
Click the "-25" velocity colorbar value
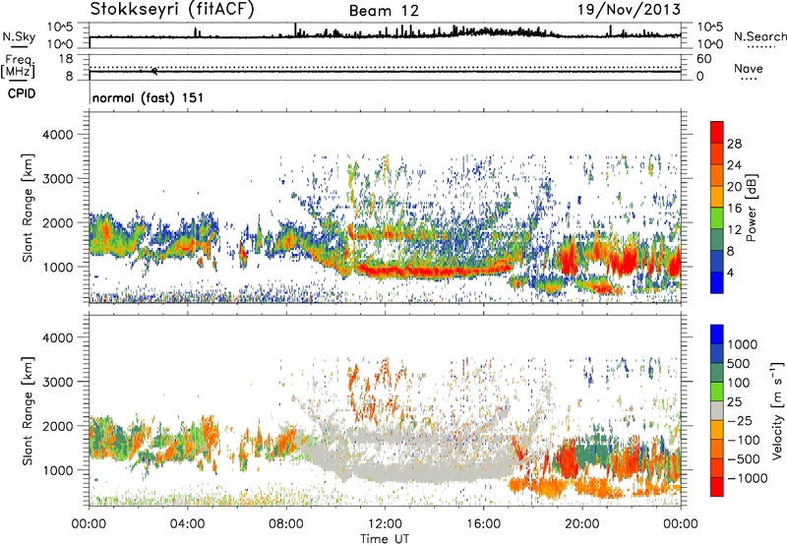coord(740,420)
